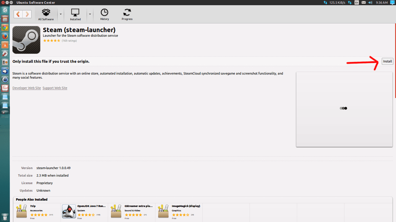Open the first blue drive icon in launcher
The width and height of the screenshot is (396, 222).
5,97
